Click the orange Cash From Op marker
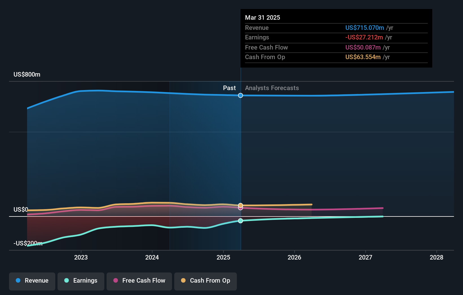 point(241,205)
